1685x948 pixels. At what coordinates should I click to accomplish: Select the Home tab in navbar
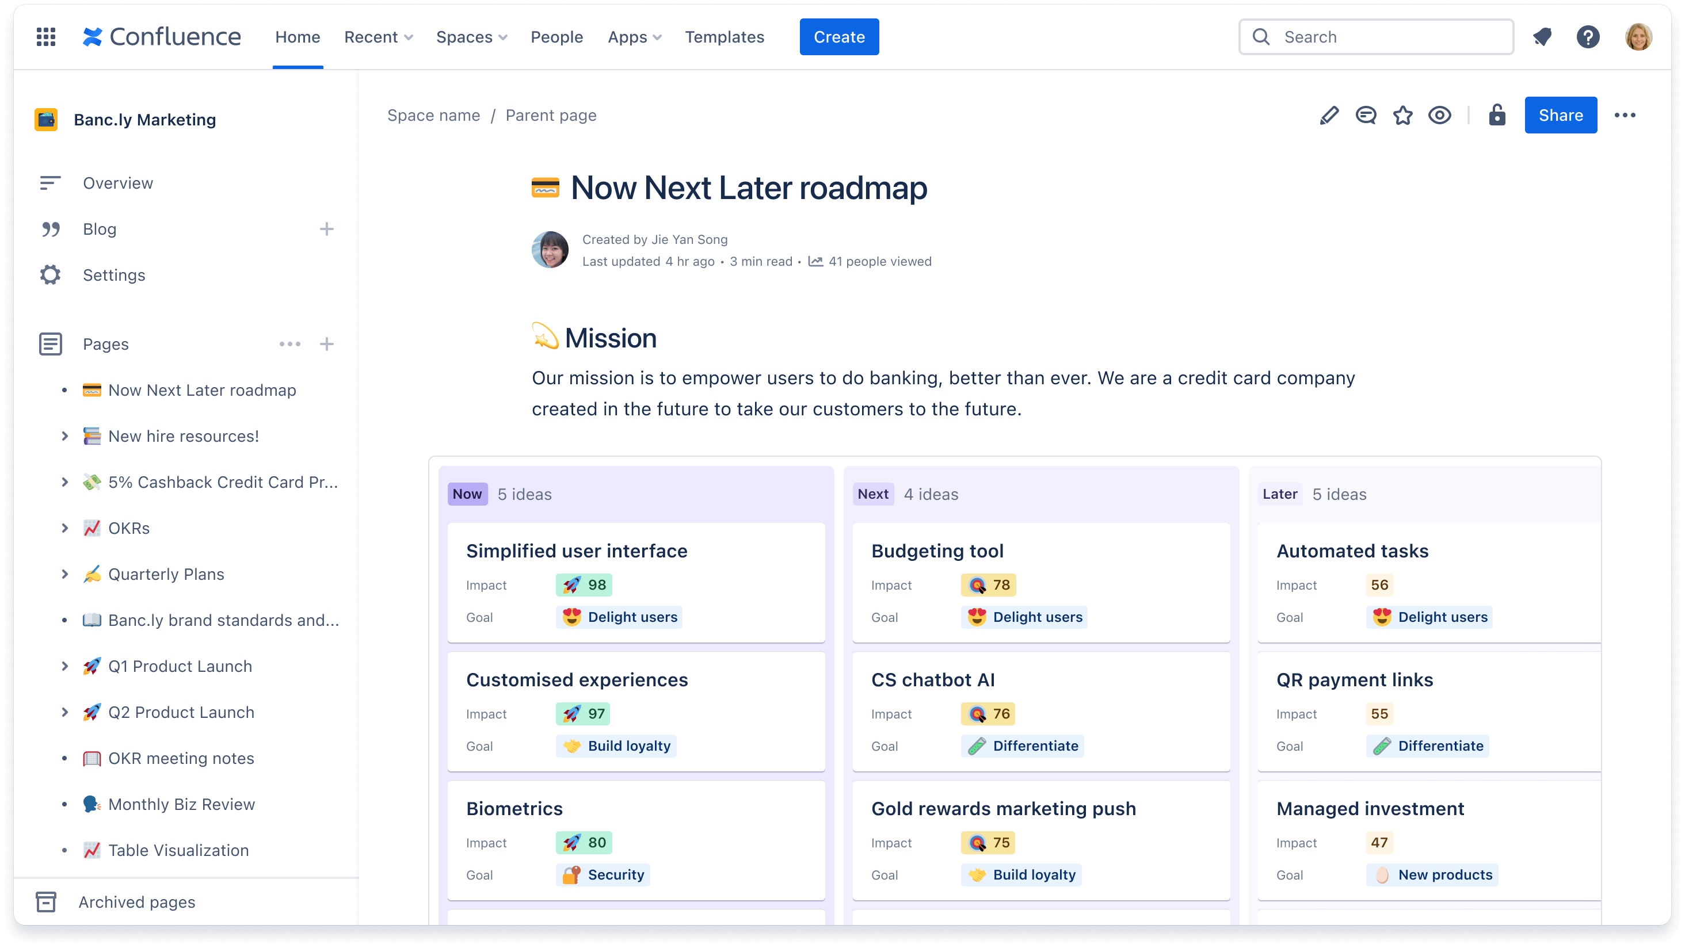[x=298, y=37]
